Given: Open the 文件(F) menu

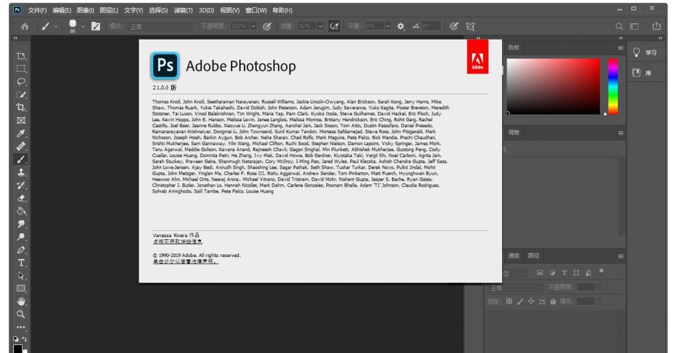Looking at the screenshot, I should (37, 11).
